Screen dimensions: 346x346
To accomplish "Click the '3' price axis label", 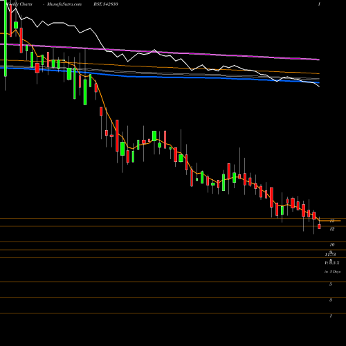I will click(331, 300).
